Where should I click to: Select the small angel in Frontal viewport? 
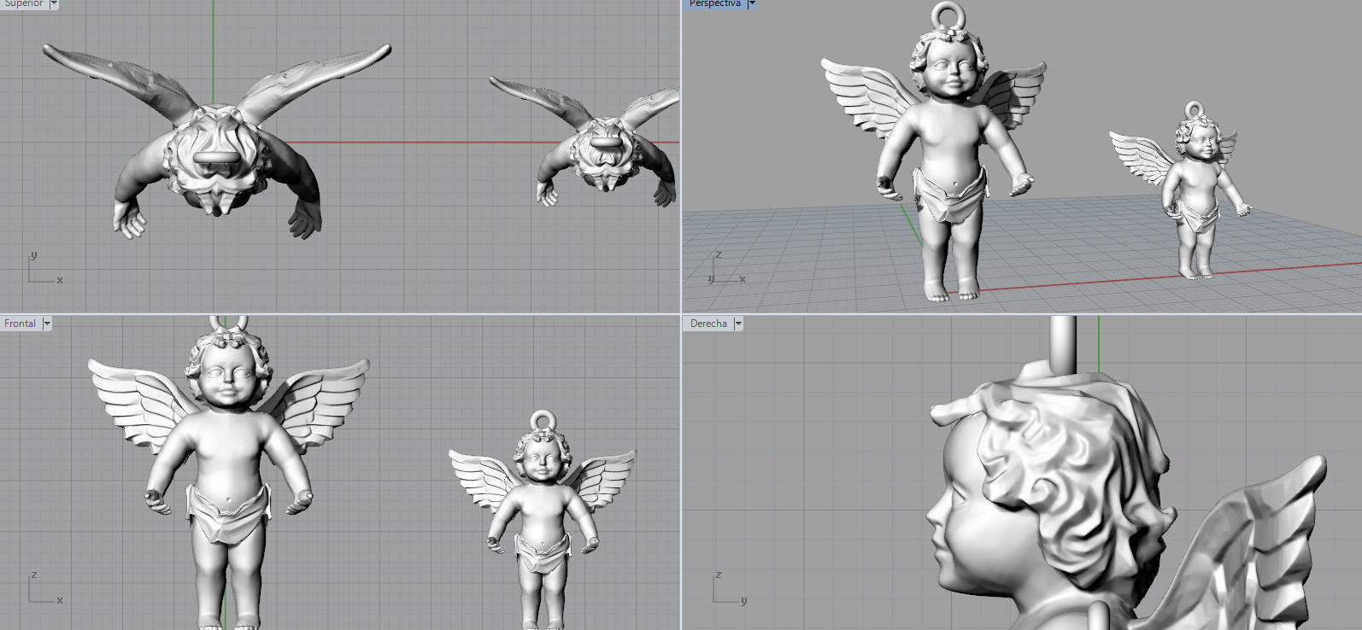(542, 521)
